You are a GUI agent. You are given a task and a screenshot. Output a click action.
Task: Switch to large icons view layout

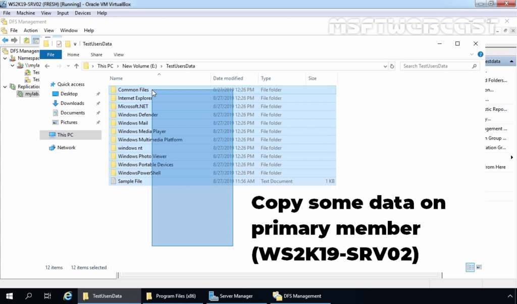479,267
